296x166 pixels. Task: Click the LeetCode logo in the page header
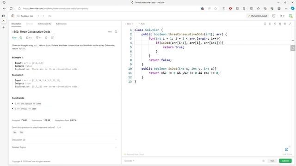click(x=12, y=16)
